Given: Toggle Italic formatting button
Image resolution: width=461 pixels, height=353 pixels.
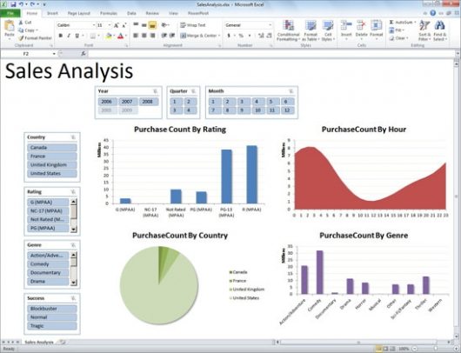Looking at the screenshot, I should [x=69, y=36].
